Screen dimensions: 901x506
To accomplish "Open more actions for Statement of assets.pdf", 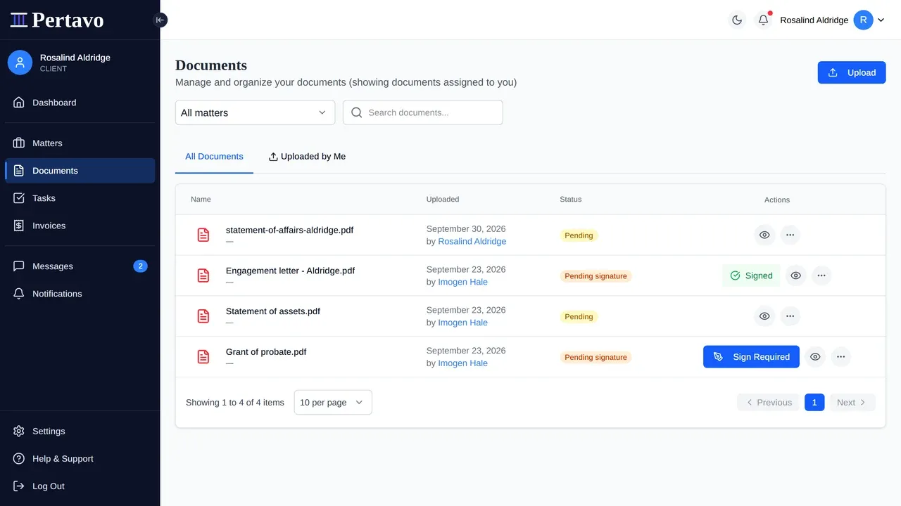I will [x=790, y=316].
